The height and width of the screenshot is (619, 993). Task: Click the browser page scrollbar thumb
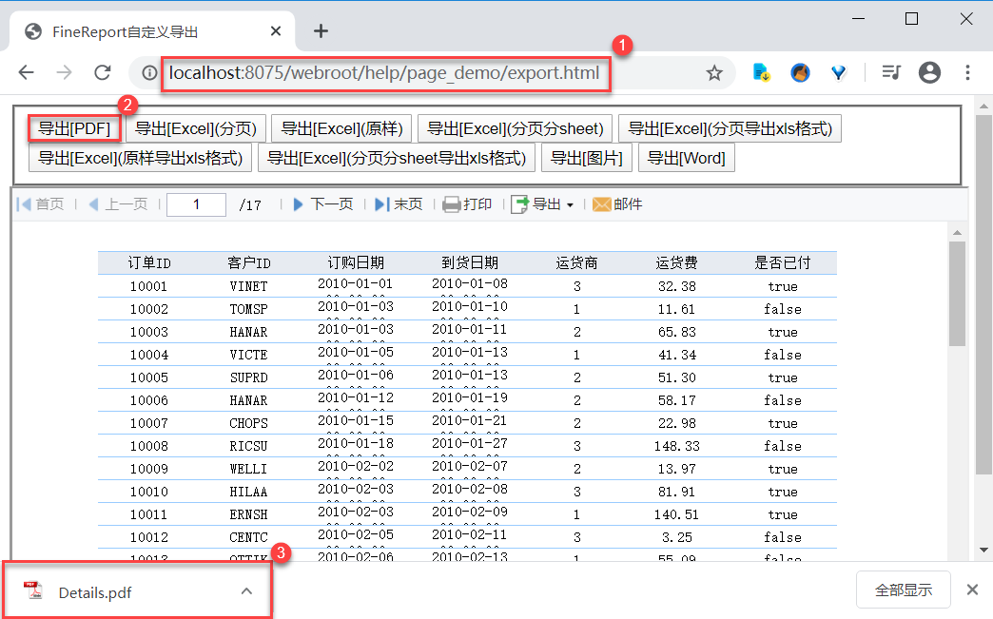tap(983, 295)
